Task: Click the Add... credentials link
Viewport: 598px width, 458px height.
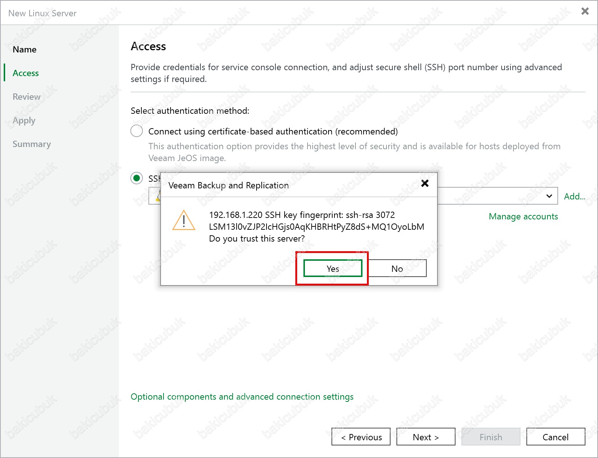Action: (x=574, y=196)
